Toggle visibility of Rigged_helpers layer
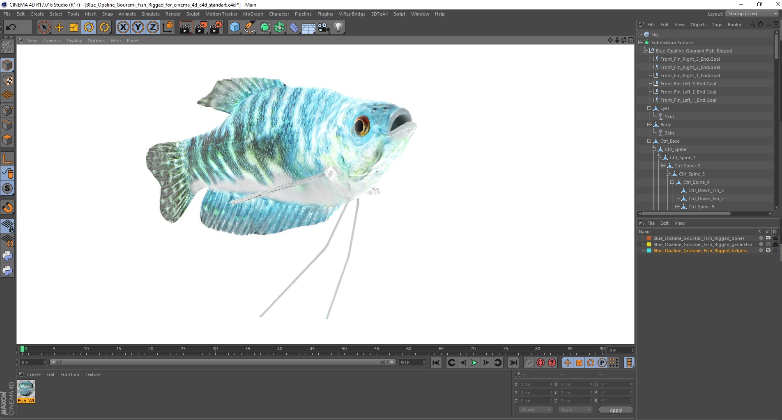 (768, 250)
